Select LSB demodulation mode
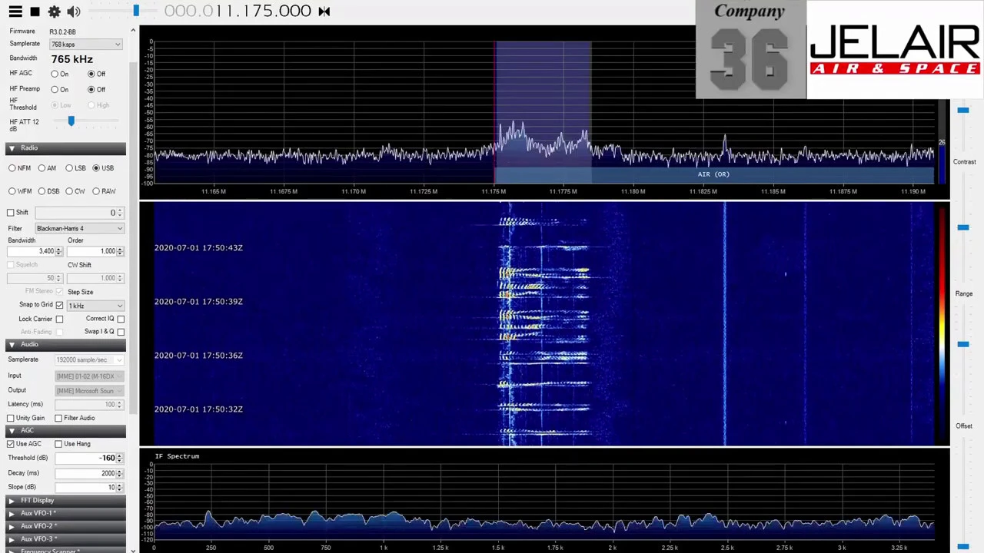The height and width of the screenshot is (553, 984). (69, 168)
